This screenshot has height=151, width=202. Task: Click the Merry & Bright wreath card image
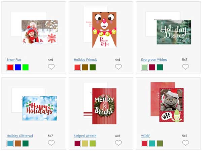[104, 106]
